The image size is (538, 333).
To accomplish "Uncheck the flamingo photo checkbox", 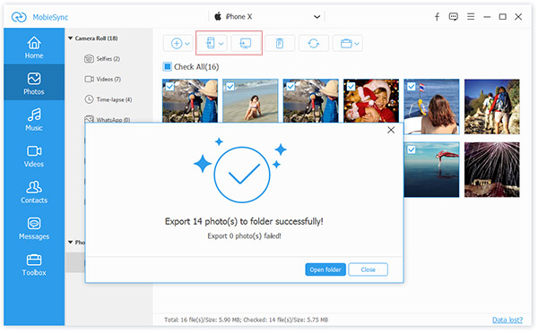I will click(x=411, y=149).
